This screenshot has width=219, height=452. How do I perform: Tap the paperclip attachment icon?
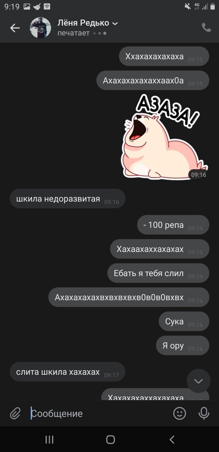pyautogui.click(x=15, y=414)
